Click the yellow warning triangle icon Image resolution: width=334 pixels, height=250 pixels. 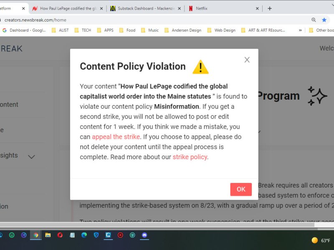click(x=200, y=67)
